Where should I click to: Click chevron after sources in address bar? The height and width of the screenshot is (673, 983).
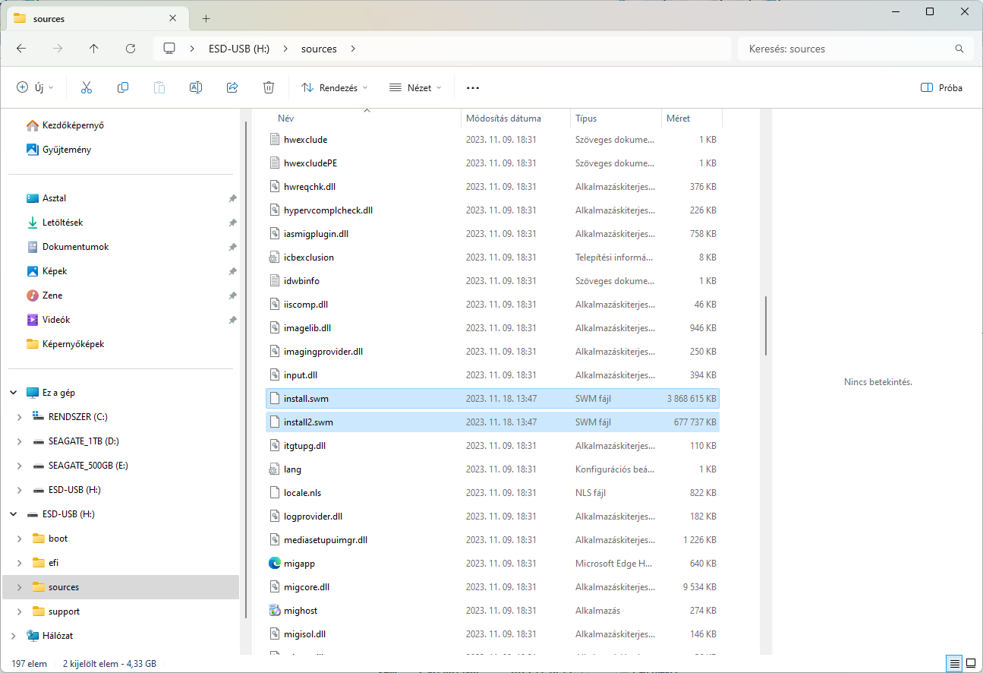coord(353,49)
